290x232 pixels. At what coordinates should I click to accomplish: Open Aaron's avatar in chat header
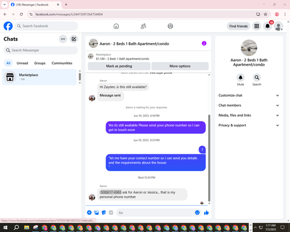pos(93,43)
